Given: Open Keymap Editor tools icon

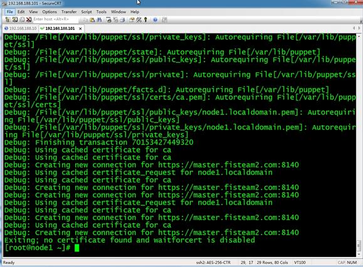Looking at the screenshot, I should (x=139, y=20).
